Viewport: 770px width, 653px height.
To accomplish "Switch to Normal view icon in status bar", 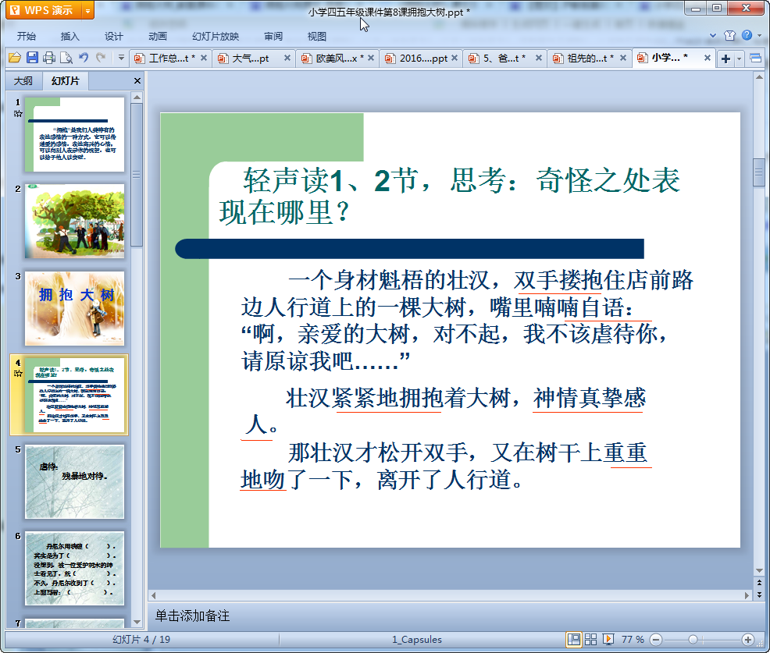I will 573,639.
